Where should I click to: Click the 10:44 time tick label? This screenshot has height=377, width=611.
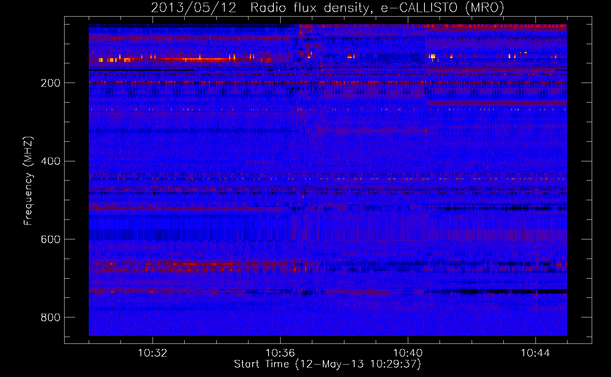[x=535, y=353]
